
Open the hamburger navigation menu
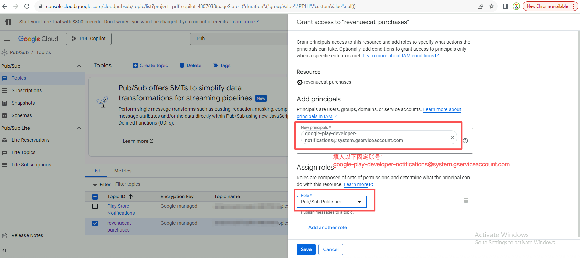point(7,39)
